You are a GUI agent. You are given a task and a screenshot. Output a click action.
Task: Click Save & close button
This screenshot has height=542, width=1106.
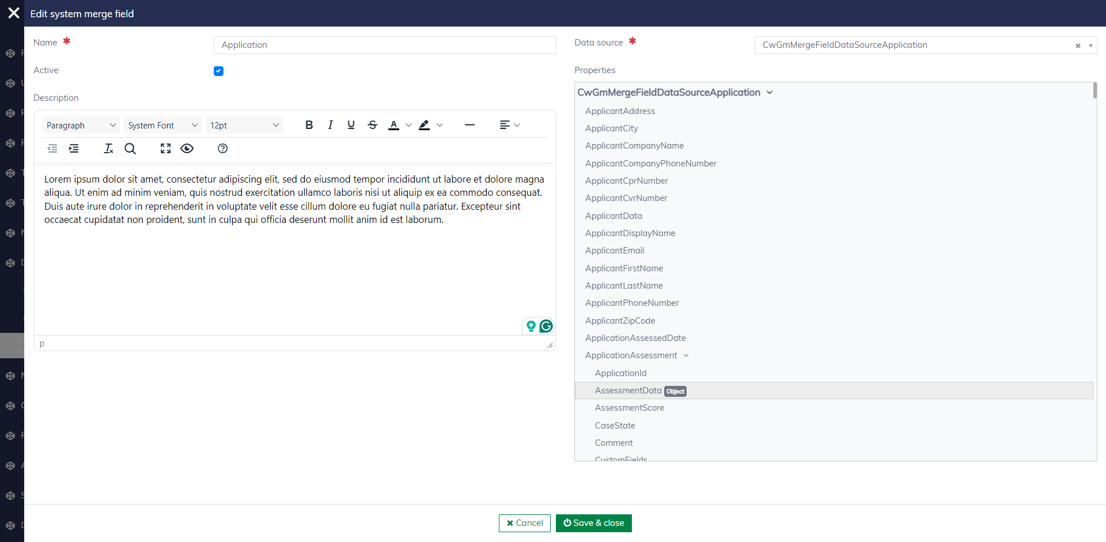coord(593,523)
